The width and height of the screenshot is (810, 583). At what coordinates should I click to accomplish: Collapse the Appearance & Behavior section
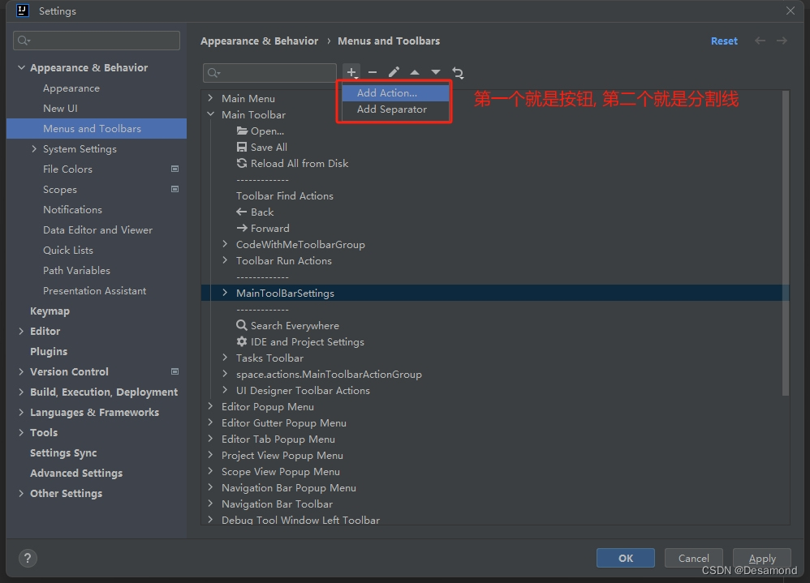pyautogui.click(x=21, y=67)
